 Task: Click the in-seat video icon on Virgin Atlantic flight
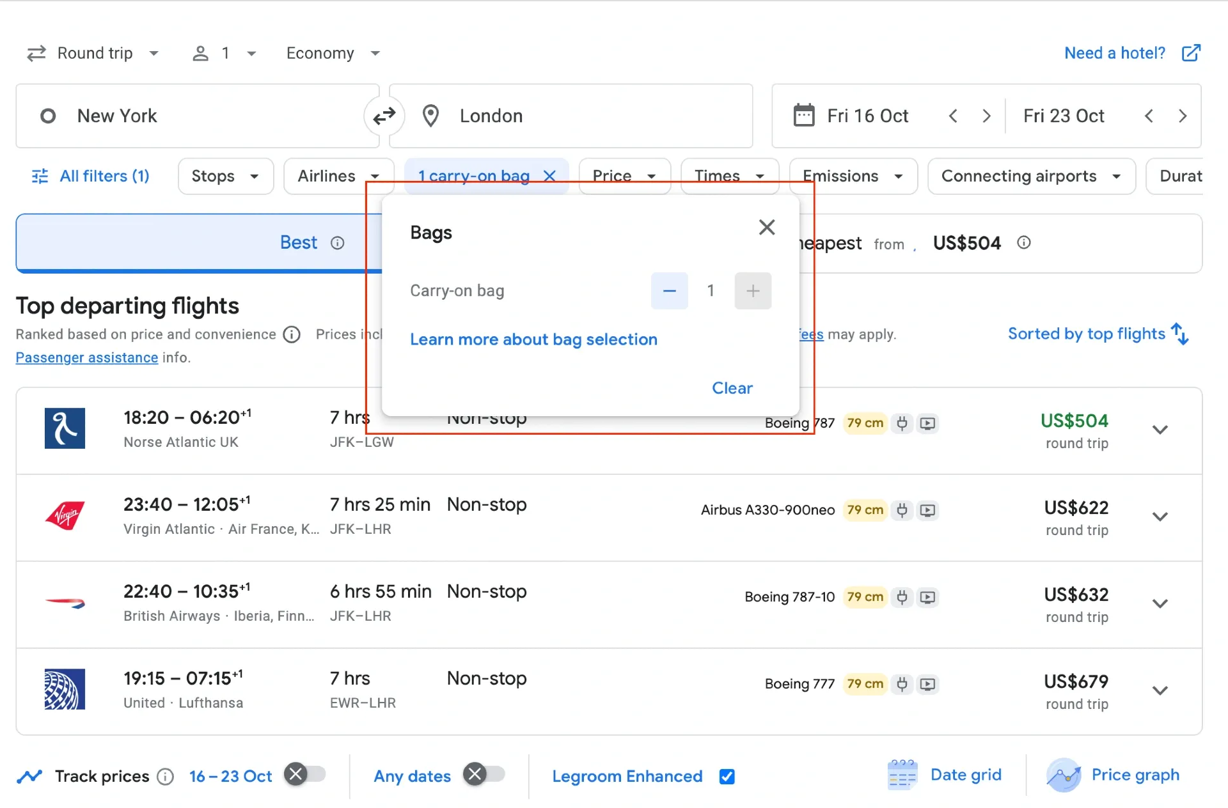928,510
